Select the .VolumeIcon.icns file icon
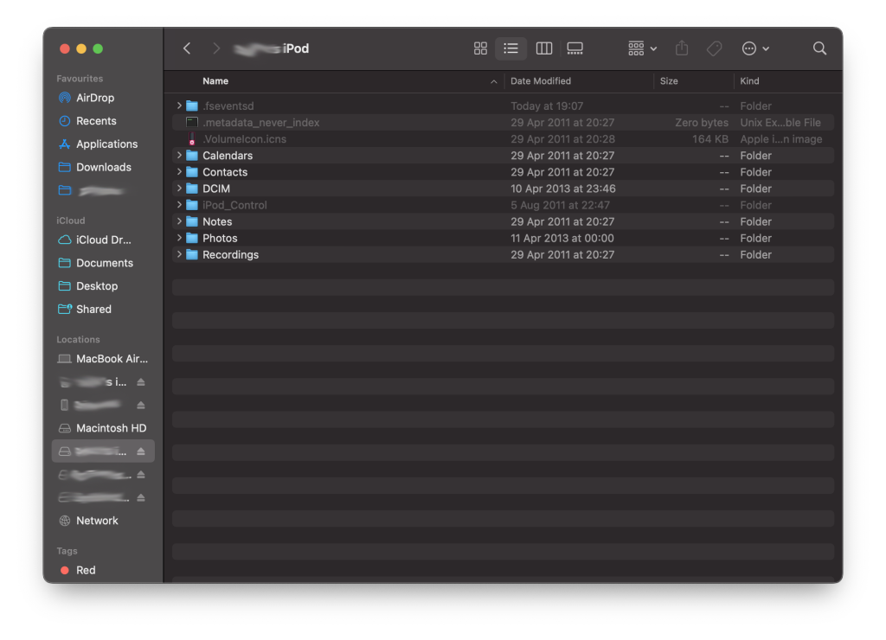Viewport: 886px width, 640px height. 192,139
